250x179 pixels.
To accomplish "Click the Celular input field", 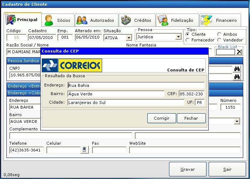I will [x=63, y=150].
